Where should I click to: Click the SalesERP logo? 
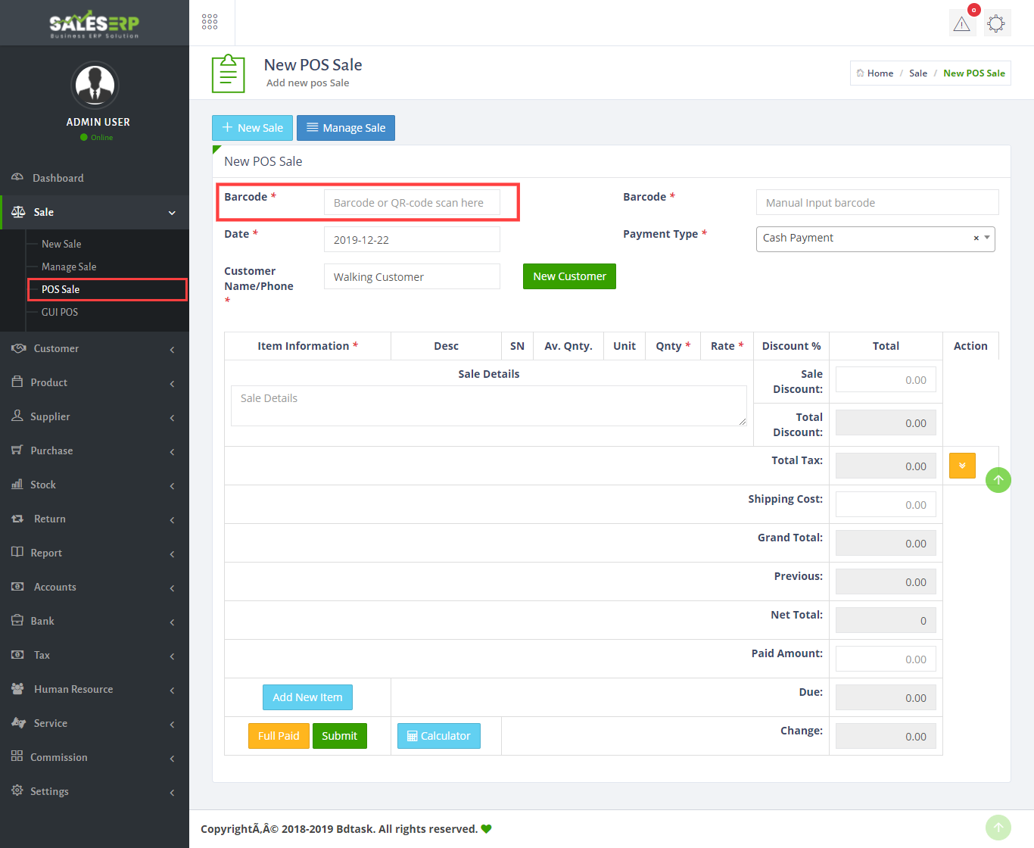(x=95, y=23)
